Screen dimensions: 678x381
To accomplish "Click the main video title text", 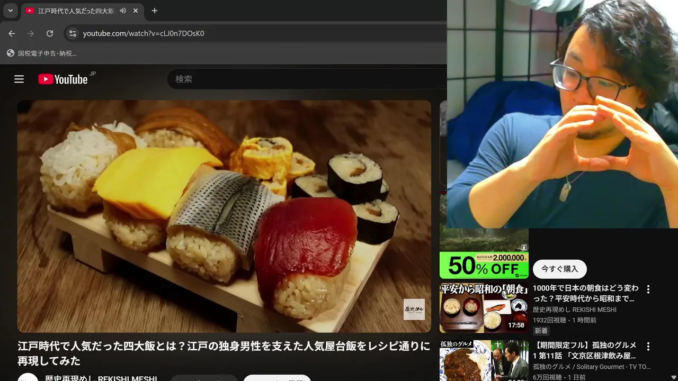I will coord(224,353).
